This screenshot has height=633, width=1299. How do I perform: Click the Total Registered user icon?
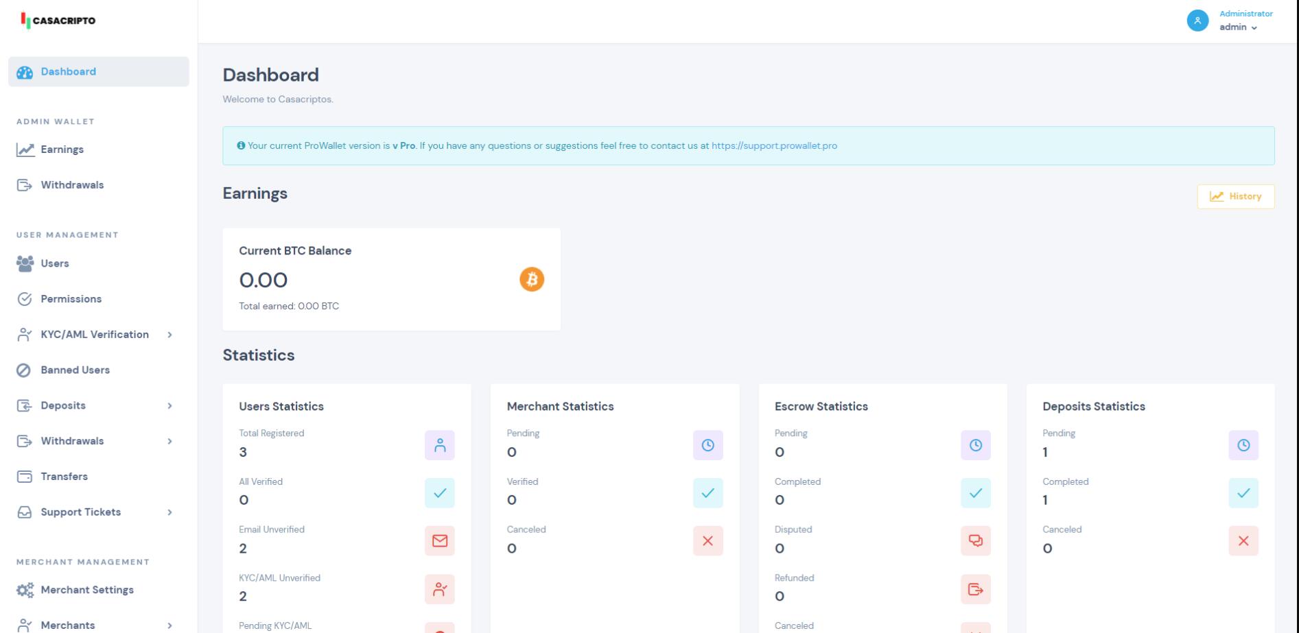point(440,445)
